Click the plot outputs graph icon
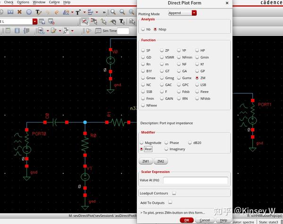 tap(66, 31)
